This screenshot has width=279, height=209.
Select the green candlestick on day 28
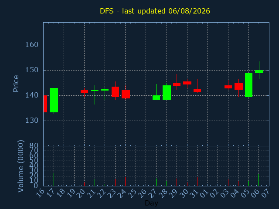pyautogui.click(x=167, y=92)
